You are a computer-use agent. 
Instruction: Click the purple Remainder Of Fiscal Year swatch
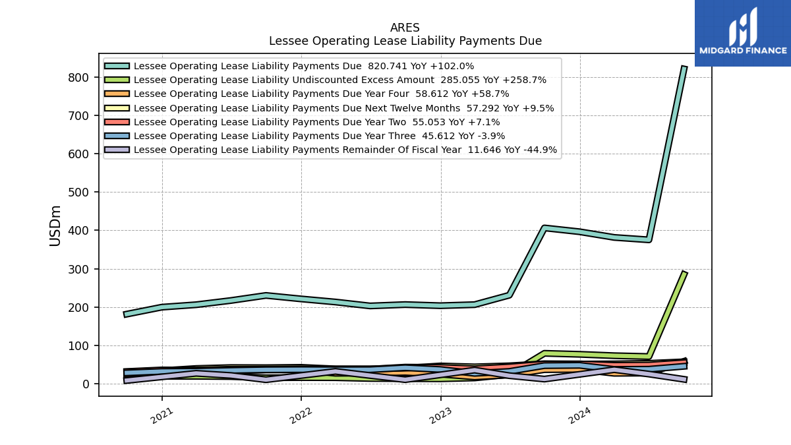click(x=118, y=150)
